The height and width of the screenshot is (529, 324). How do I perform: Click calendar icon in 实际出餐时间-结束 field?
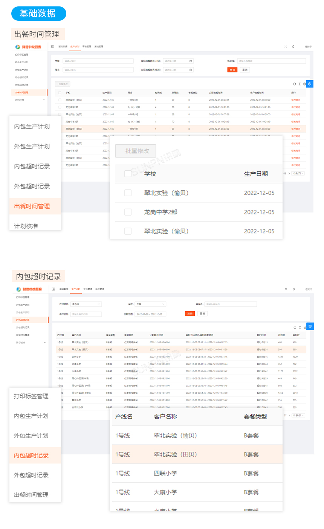(191, 70)
